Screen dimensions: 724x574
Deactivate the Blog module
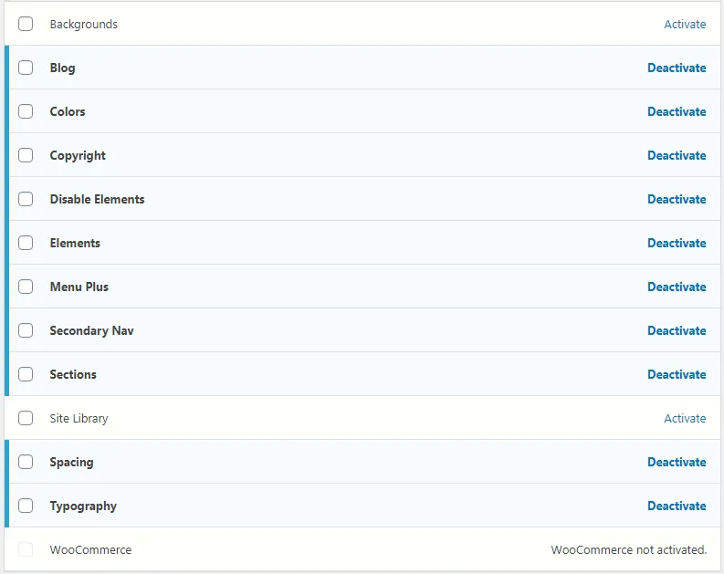[677, 68]
